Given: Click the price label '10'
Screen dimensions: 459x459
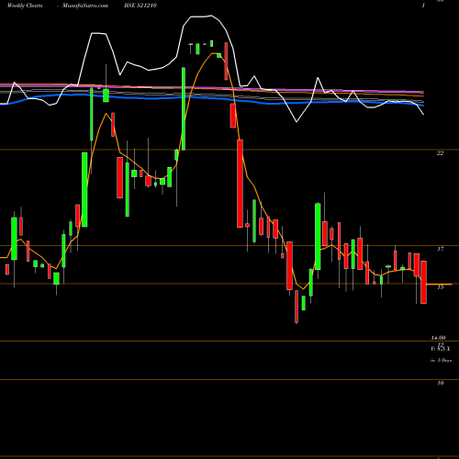Looking at the screenshot, I should coord(441,383).
